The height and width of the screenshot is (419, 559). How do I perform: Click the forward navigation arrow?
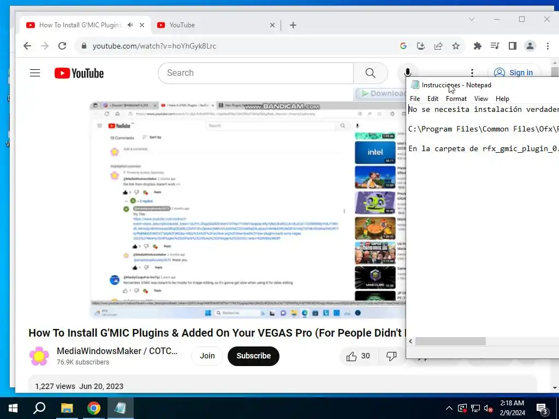[45, 46]
